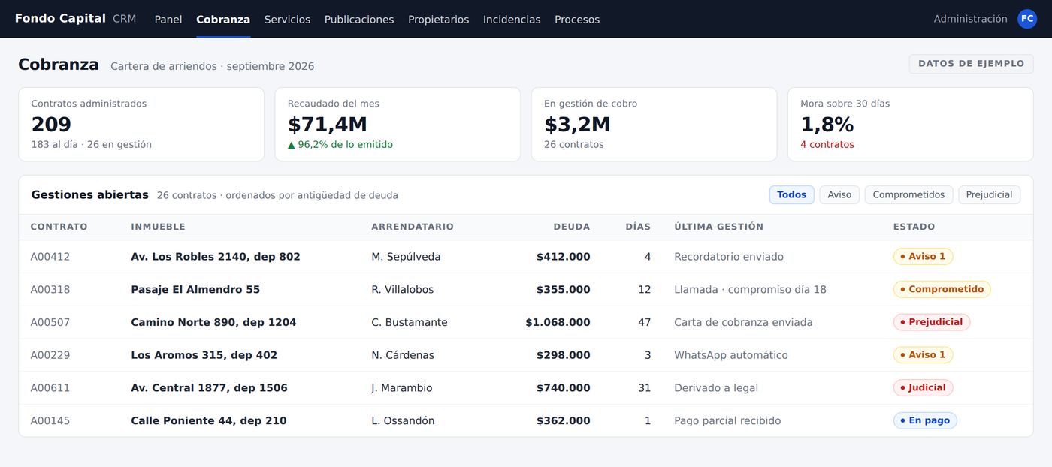The image size is (1052, 467).
Task: Click the DATOS DE EJEMPLO badge
Action: point(971,64)
